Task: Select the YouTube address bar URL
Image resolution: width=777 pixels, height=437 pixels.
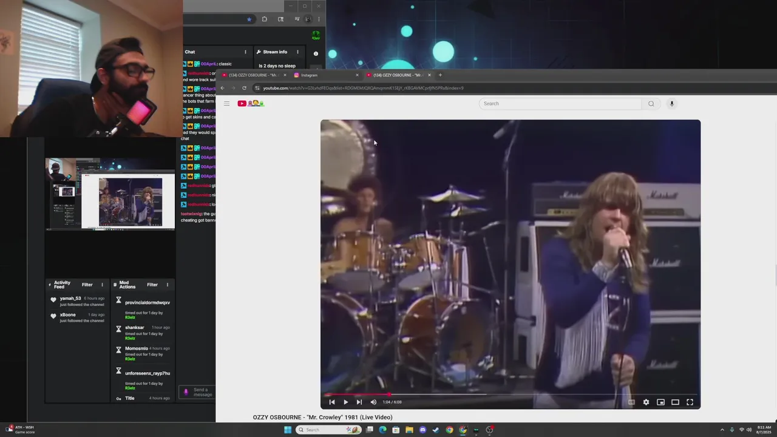Action: tap(363, 88)
